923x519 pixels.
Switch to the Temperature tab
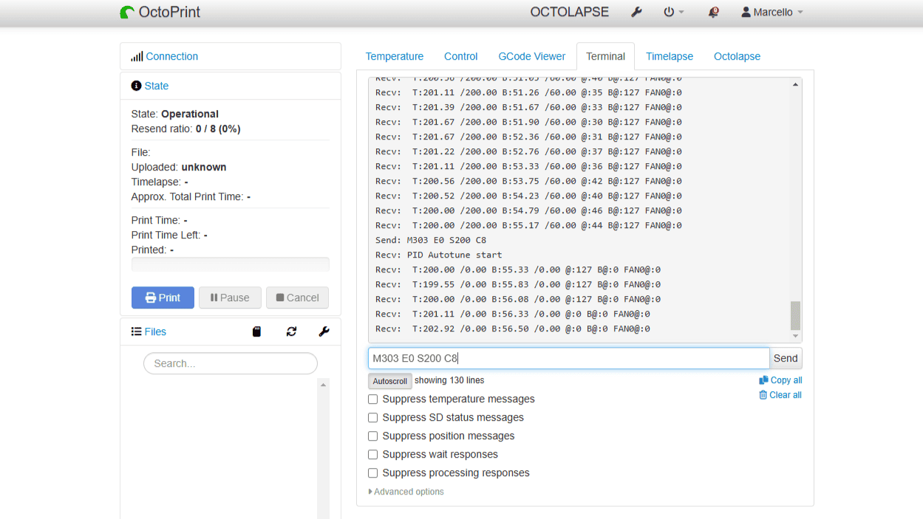coord(395,56)
